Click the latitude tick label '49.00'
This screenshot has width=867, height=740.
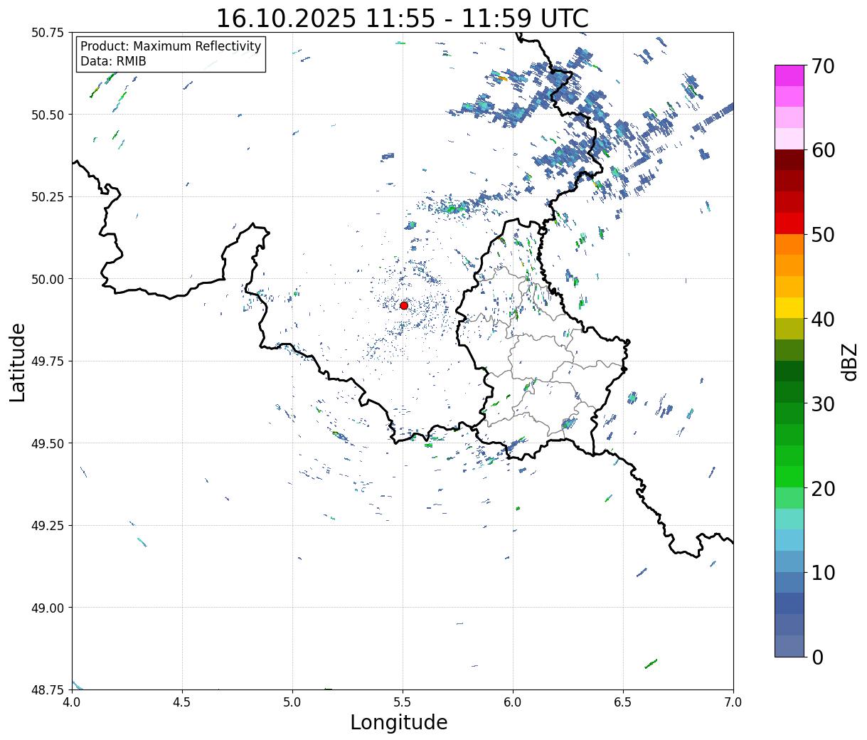(48, 608)
